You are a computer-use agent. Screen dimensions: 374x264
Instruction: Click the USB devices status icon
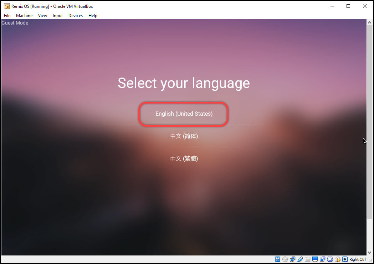click(x=300, y=259)
